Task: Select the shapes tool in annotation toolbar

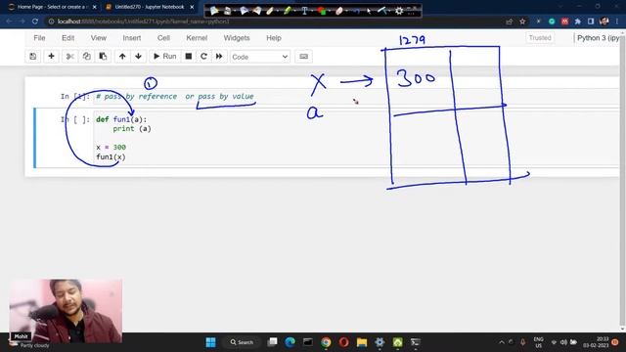Action: (322, 11)
